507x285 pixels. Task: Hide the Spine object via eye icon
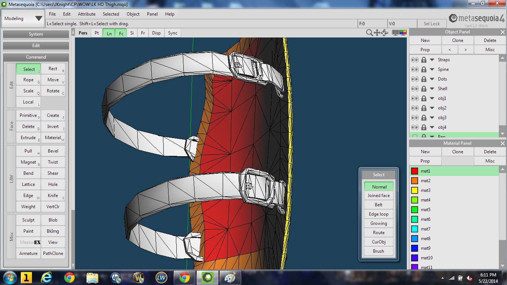pyautogui.click(x=415, y=69)
